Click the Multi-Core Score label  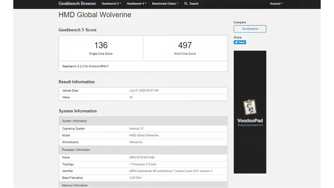[x=185, y=54]
